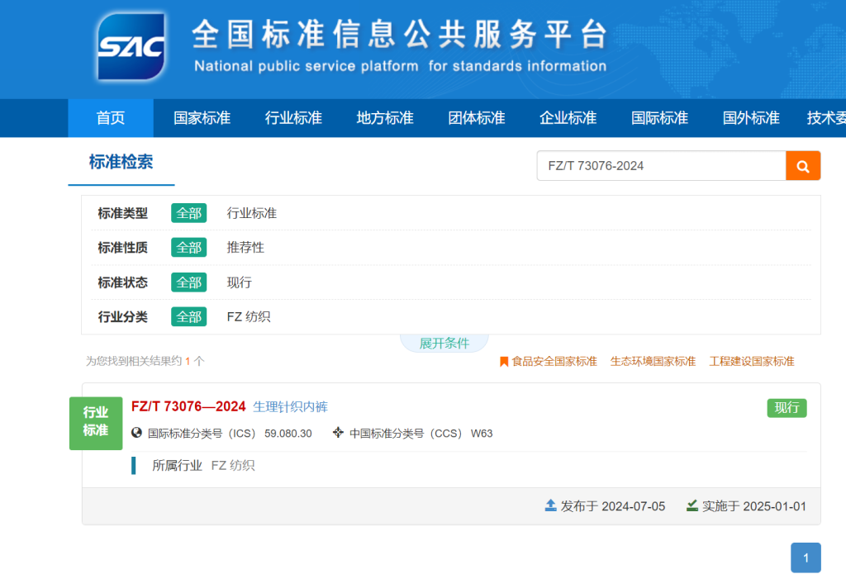The height and width of the screenshot is (574, 846).
Task: Click the orange search magnifier icon
Action: 802,165
